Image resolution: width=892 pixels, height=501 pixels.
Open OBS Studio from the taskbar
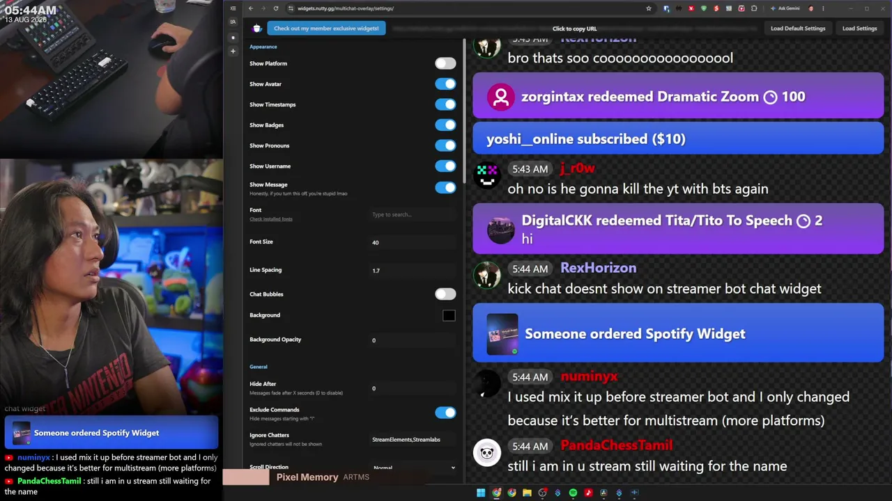[x=542, y=493]
